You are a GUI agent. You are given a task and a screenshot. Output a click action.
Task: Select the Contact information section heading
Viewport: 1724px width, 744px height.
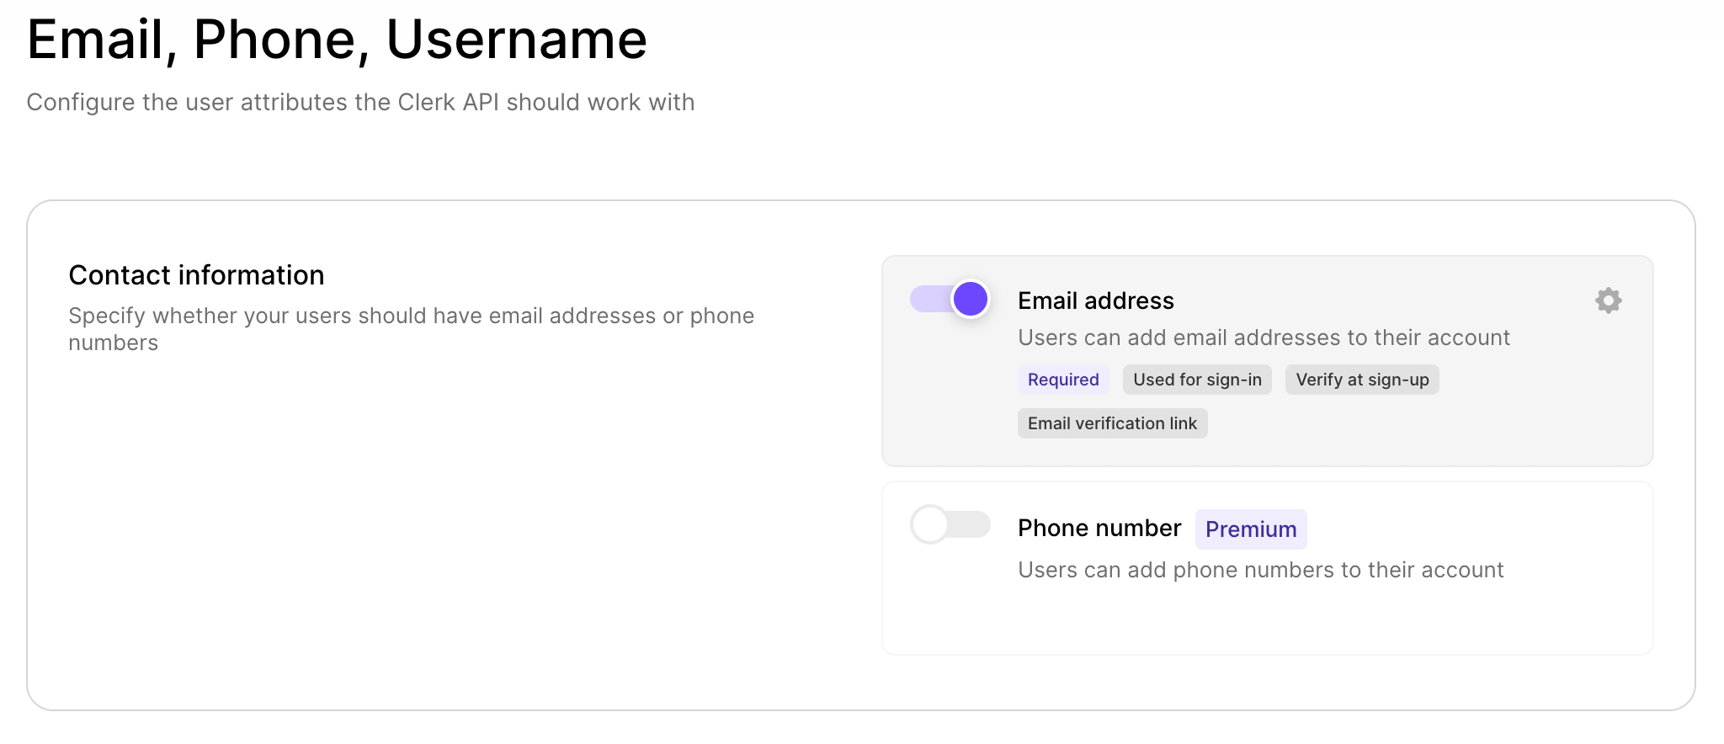click(195, 274)
